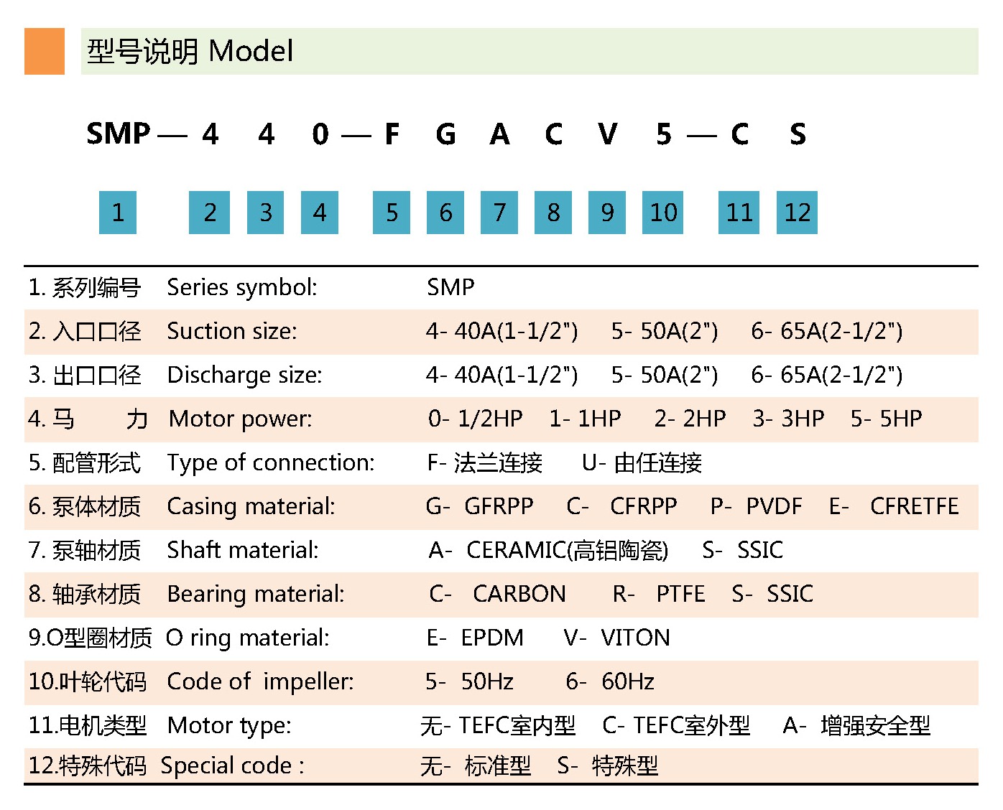Click the '型号说明 Model' header title
Screen dimensions: 1003x810
point(190,51)
